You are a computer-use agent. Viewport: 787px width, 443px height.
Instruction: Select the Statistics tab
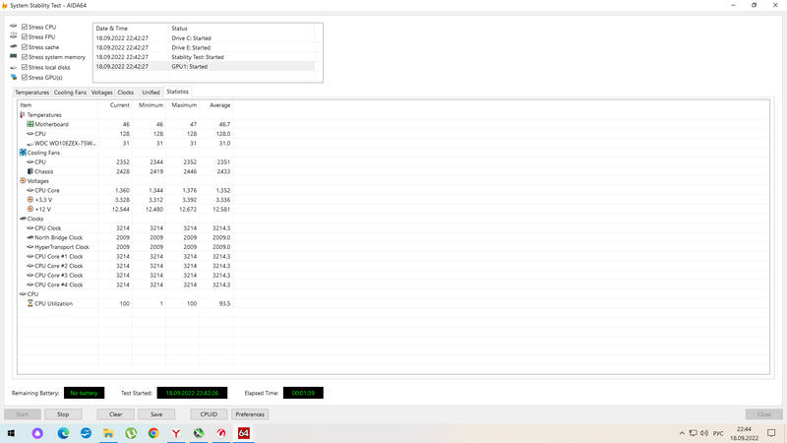point(177,92)
